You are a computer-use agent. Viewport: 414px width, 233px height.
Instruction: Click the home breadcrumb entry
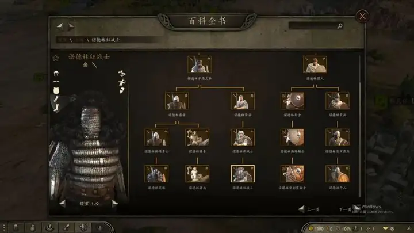(62, 40)
